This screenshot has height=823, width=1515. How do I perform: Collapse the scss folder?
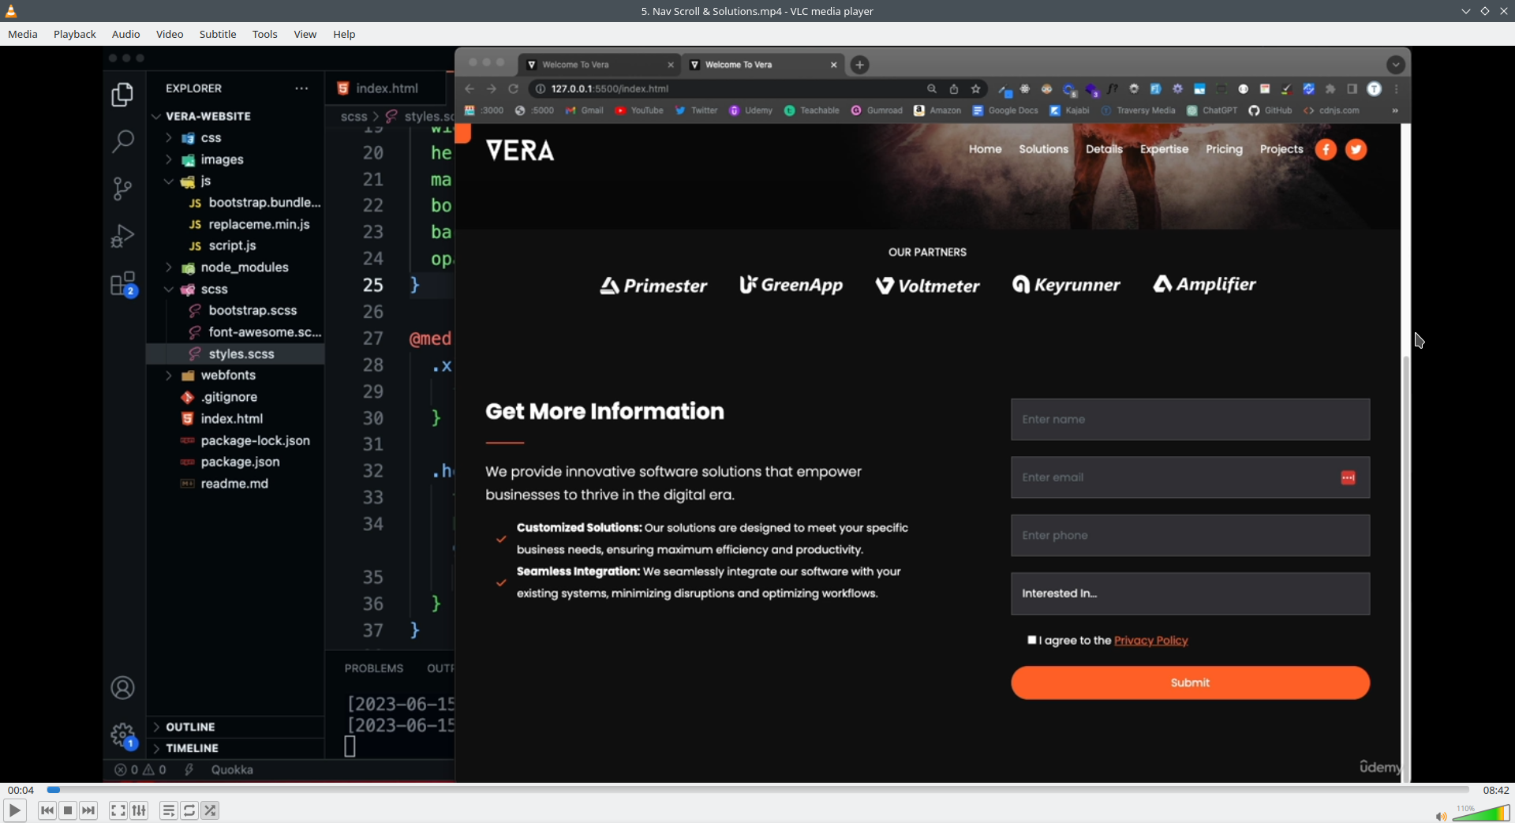coord(169,289)
